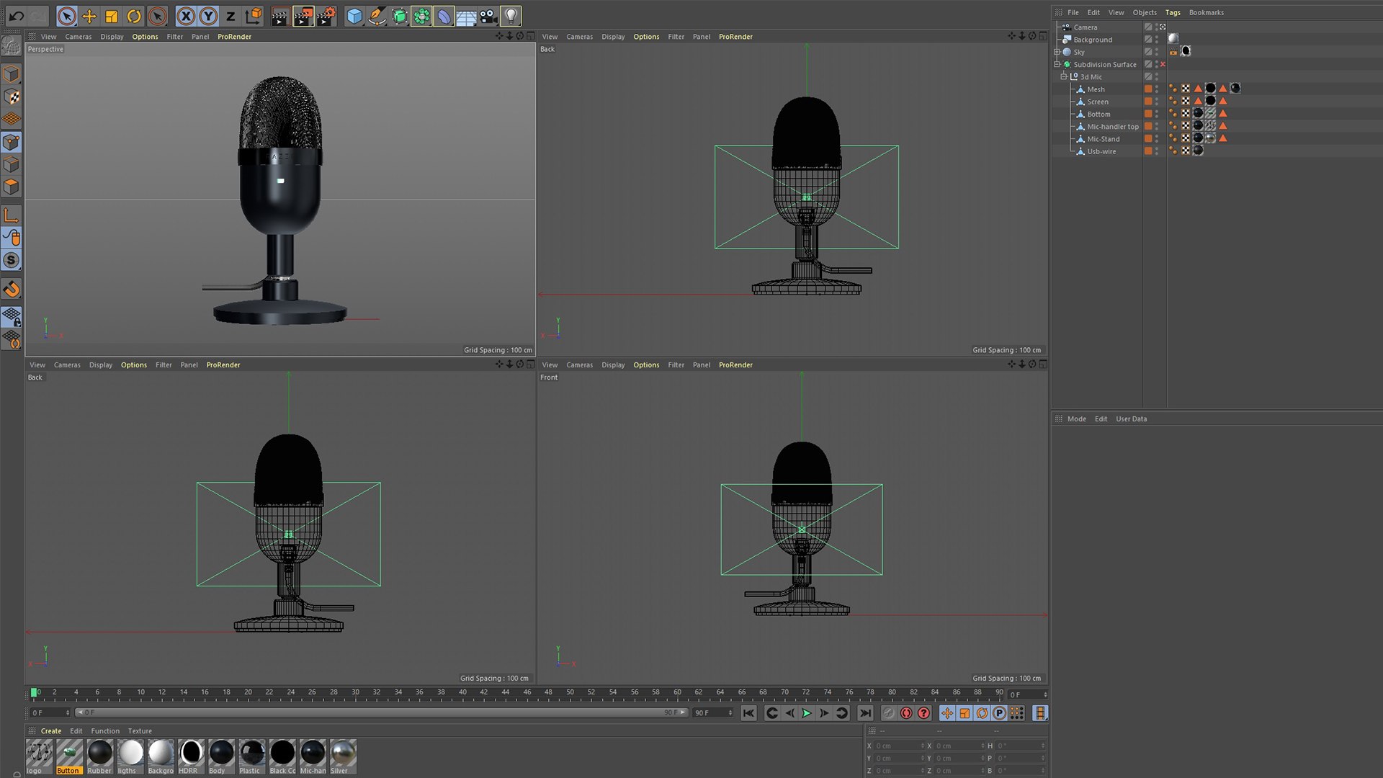Collapse the 3d Mic null group

pyautogui.click(x=1063, y=76)
